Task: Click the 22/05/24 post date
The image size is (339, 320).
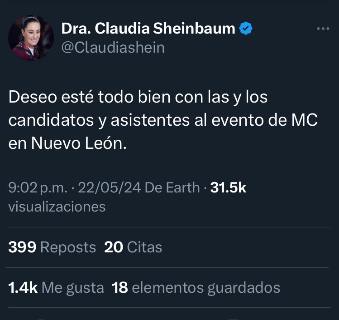Action: [110, 187]
